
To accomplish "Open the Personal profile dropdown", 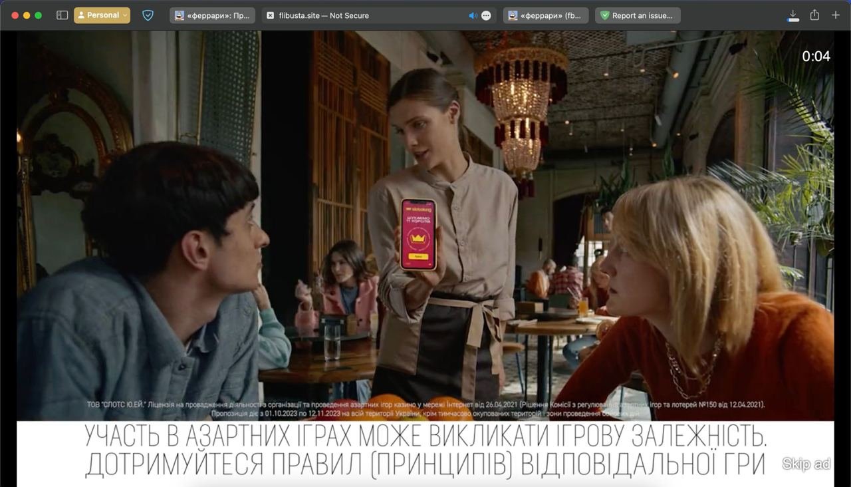I will click(102, 15).
